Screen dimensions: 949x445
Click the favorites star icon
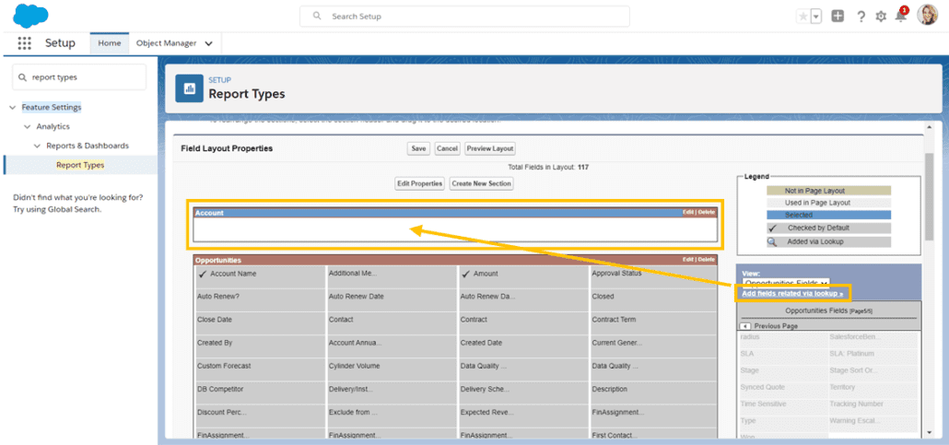tap(803, 17)
